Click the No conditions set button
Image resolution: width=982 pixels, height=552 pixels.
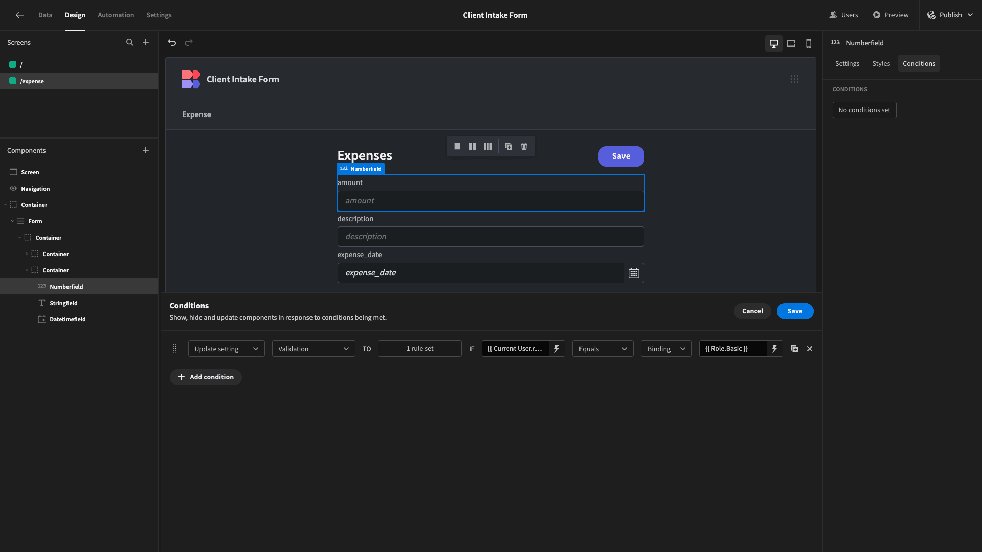pyautogui.click(x=864, y=110)
